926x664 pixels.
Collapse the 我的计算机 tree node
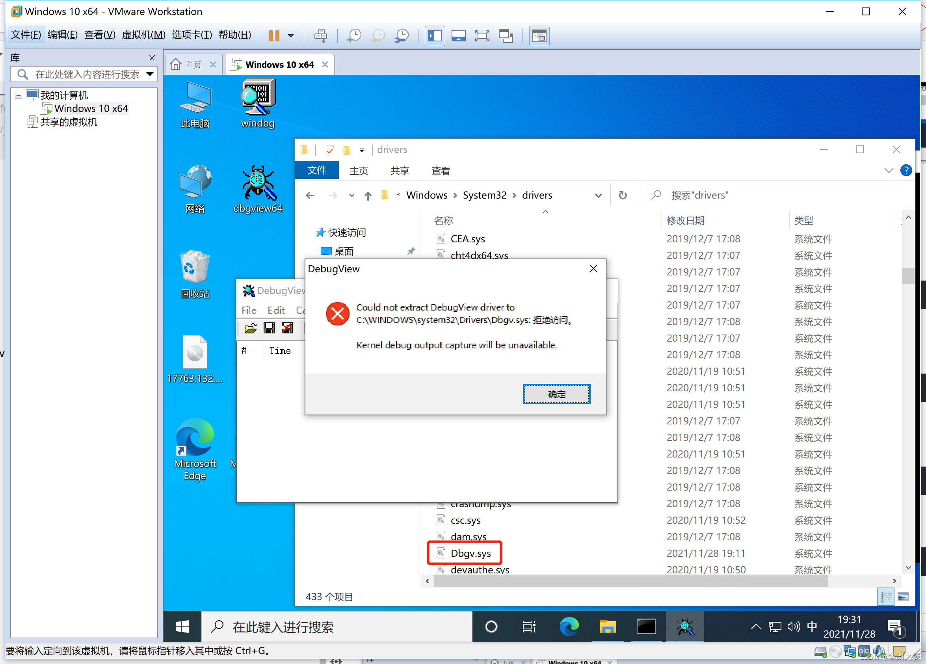coord(19,95)
